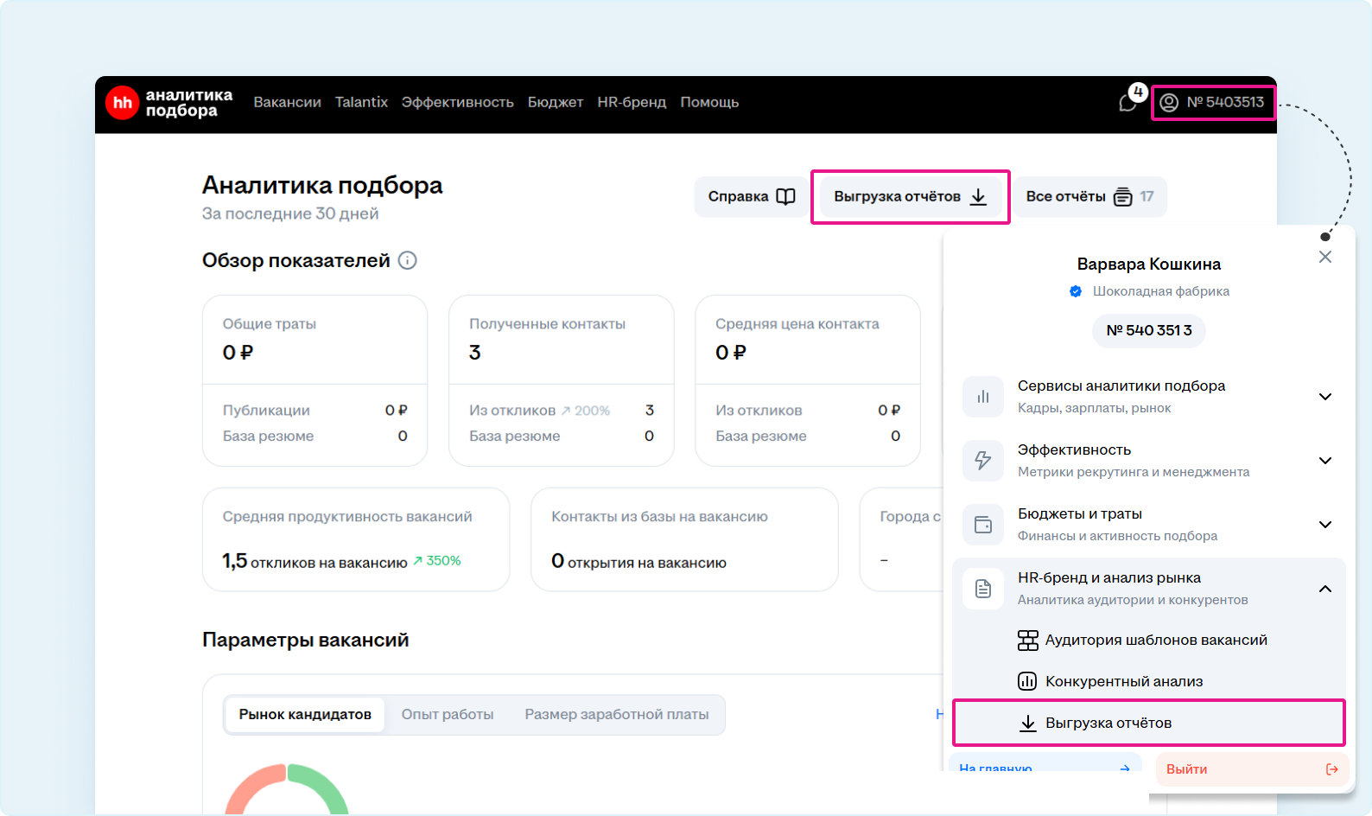The image size is (1372, 816).
Task: Collapse HR-бренд и анализ рынка section
Action: click(1325, 589)
